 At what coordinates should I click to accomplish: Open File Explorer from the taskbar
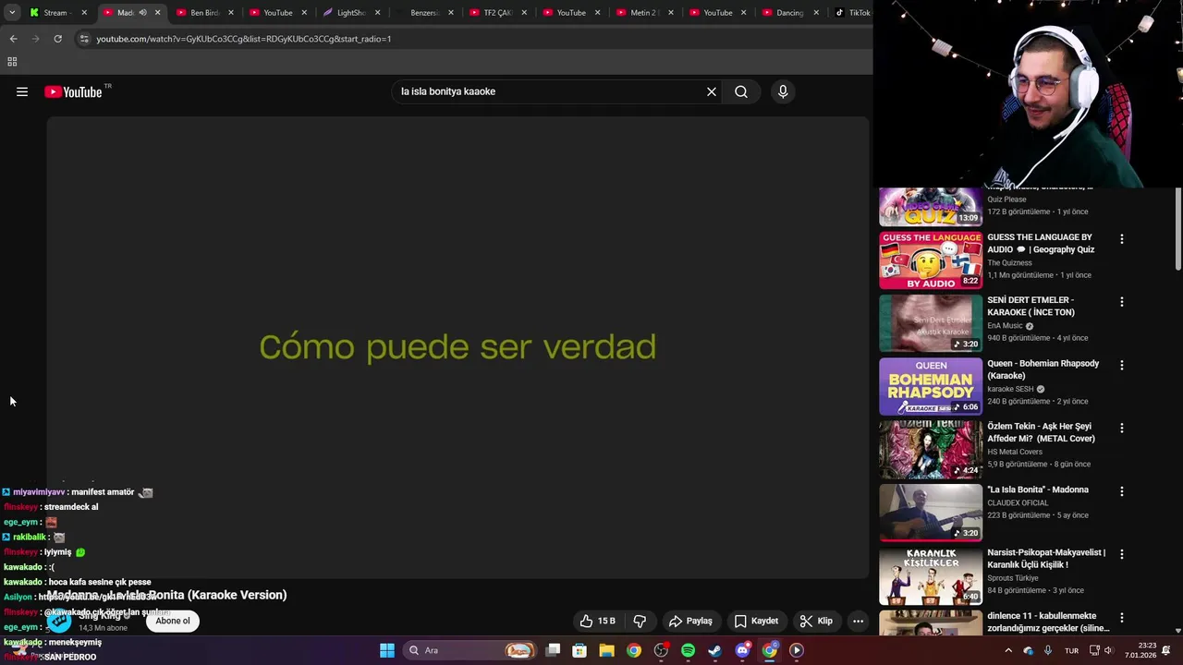click(x=606, y=650)
